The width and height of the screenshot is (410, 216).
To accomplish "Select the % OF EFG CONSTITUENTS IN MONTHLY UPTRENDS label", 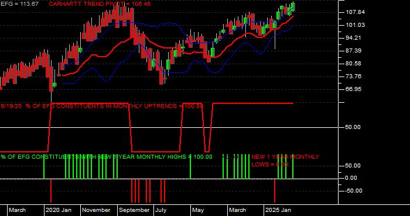I will click(x=101, y=106).
